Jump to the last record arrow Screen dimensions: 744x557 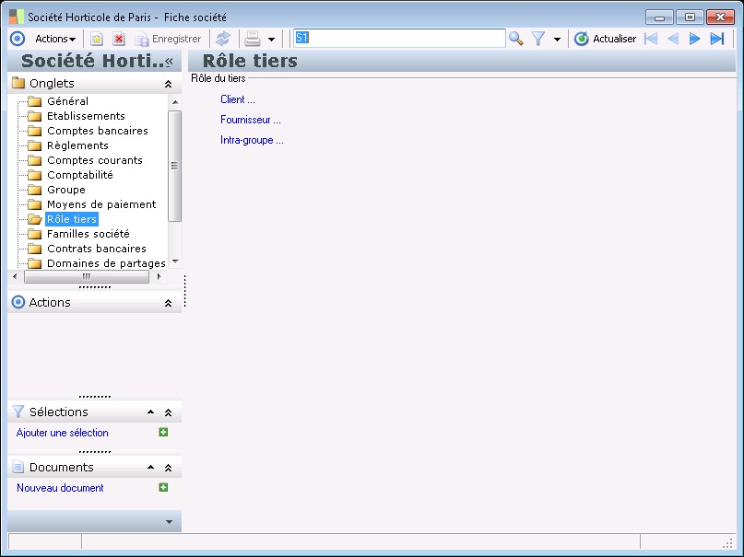click(x=717, y=39)
